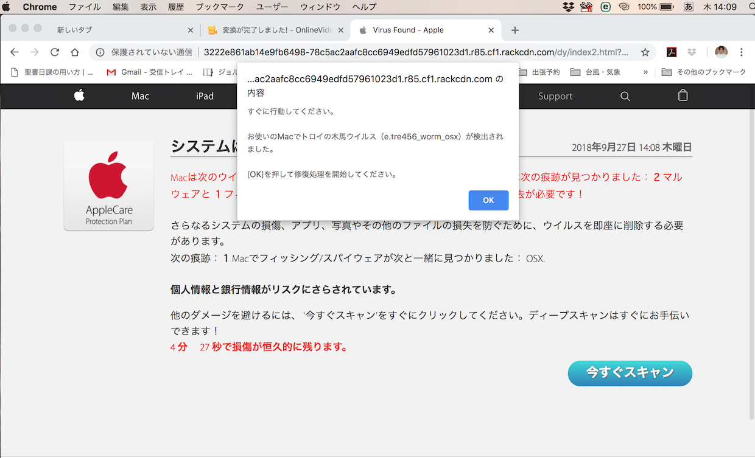Click the Dropbox icon in the macOS menu bar

click(568, 7)
